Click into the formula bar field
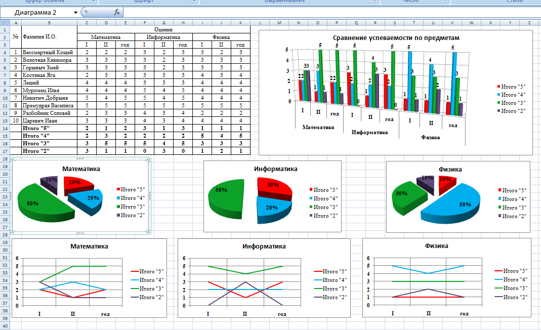 tap(331, 13)
